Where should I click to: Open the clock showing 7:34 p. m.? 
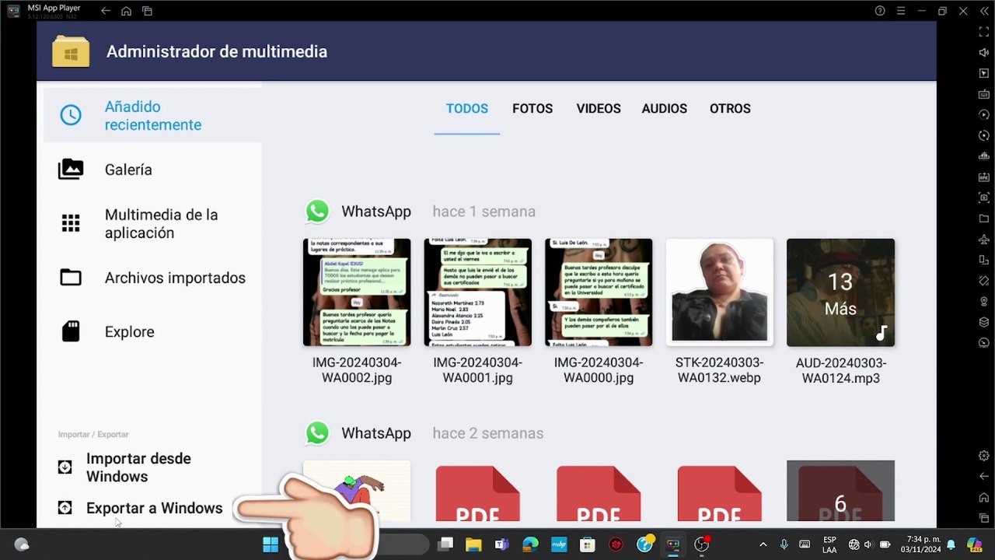pyautogui.click(x=920, y=544)
